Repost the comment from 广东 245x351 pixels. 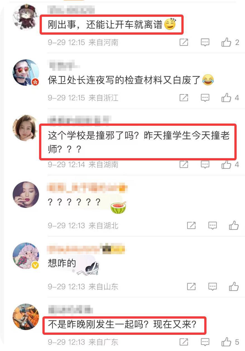(184, 342)
